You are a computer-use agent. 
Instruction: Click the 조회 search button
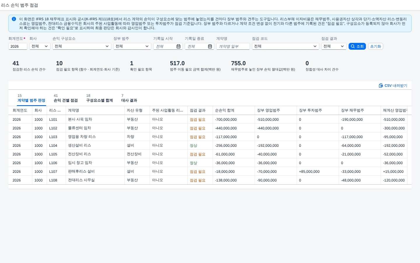(x=357, y=46)
